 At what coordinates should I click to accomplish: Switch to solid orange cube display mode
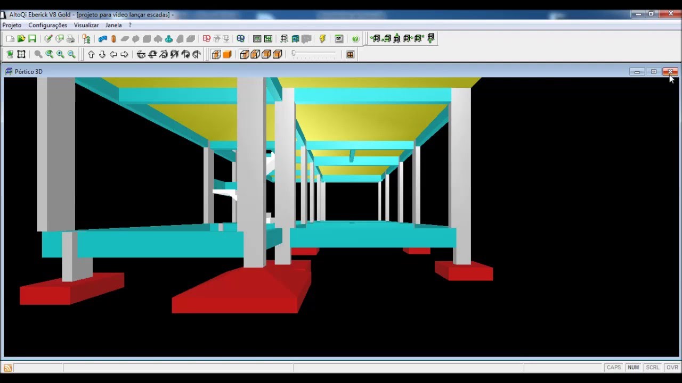[227, 54]
